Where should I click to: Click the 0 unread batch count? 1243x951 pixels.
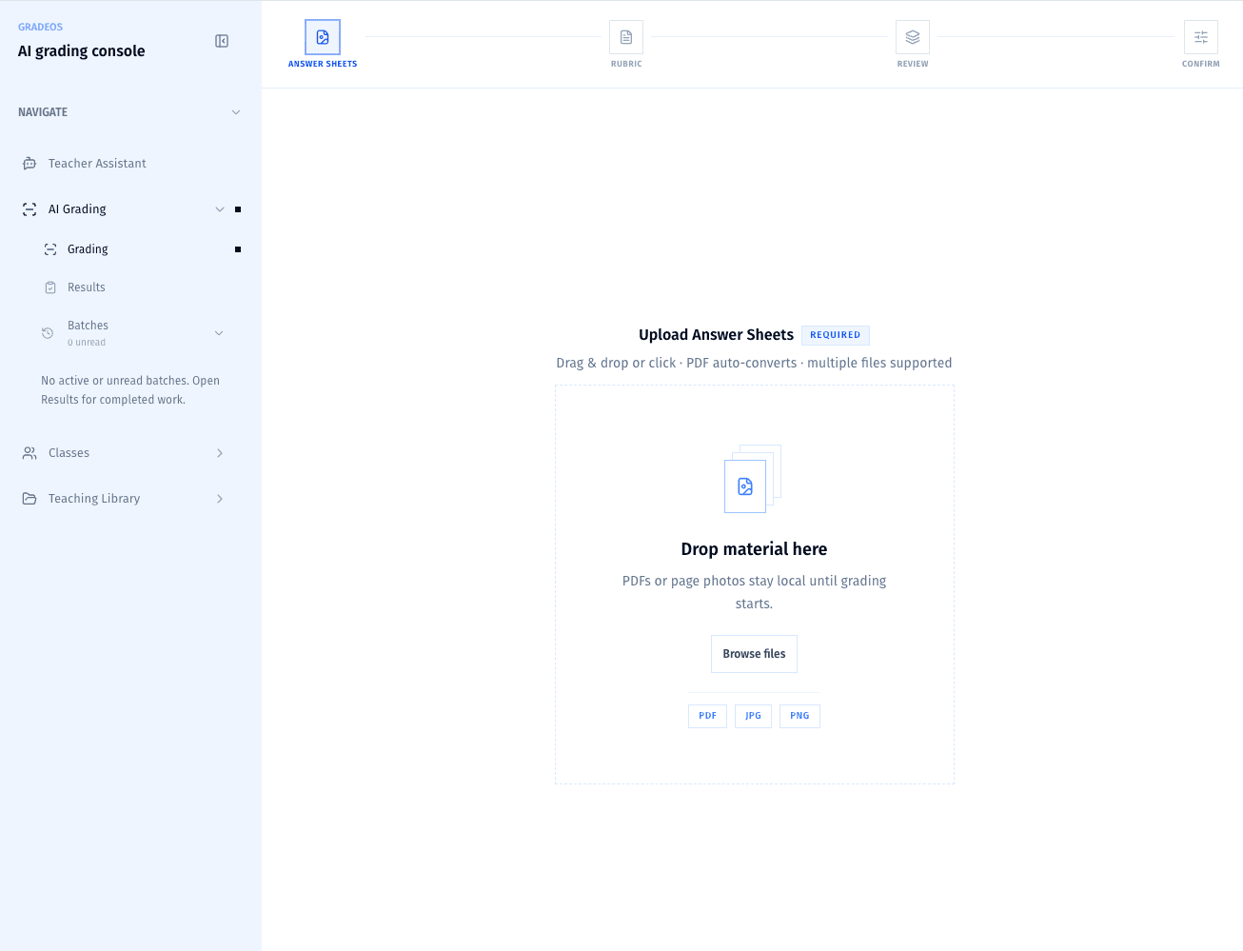pos(87,343)
